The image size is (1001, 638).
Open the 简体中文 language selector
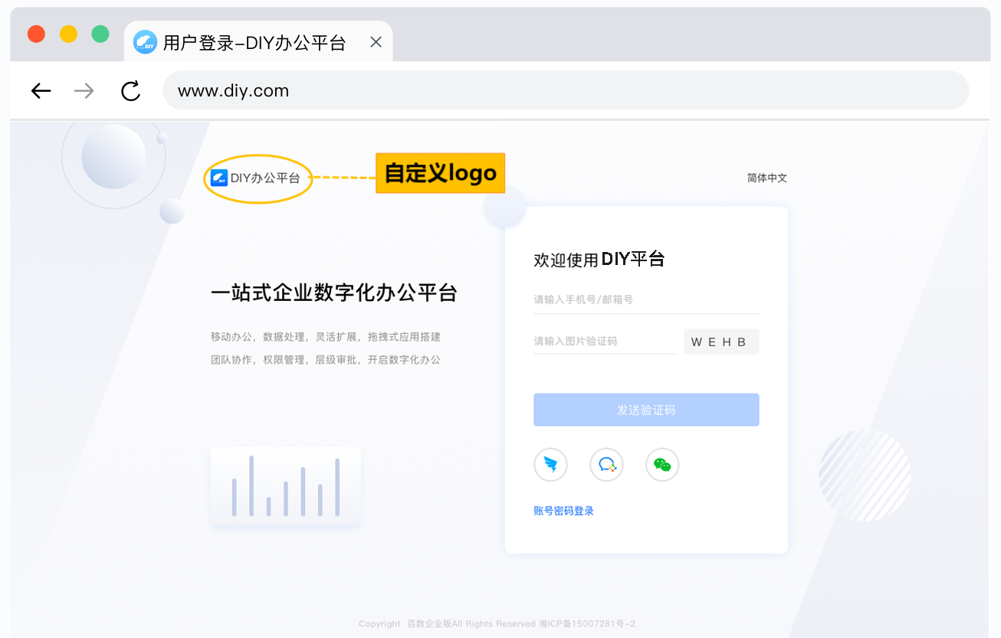click(766, 178)
